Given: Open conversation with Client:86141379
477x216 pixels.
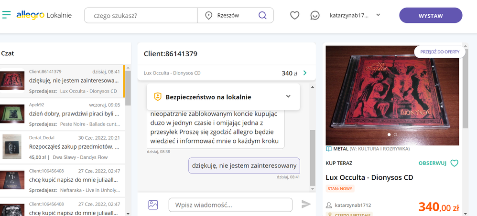Looking at the screenshot, I should [62, 82].
